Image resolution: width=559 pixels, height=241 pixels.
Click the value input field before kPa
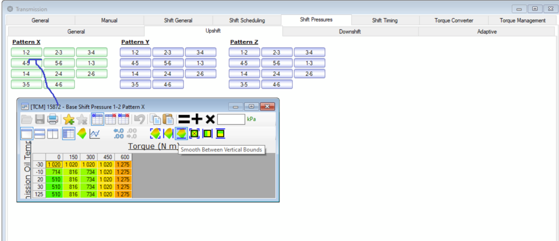(231, 119)
